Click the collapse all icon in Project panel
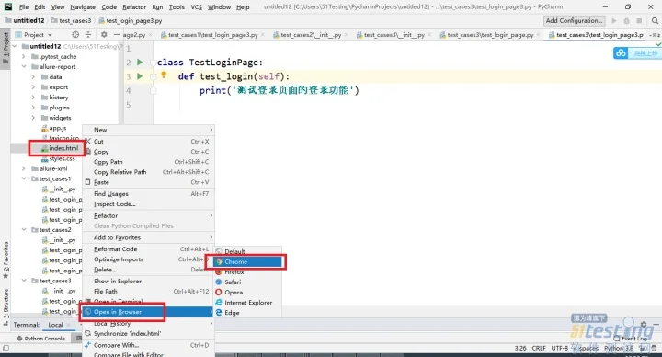662x357 pixels. (88, 35)
